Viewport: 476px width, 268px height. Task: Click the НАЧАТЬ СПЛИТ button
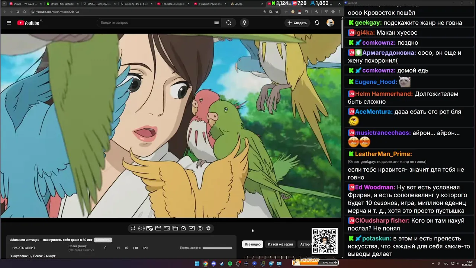24,248
